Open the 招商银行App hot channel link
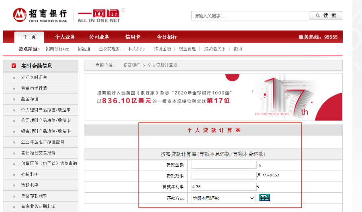Viewport: 362px width, 212px height. (x=58, y=49)
